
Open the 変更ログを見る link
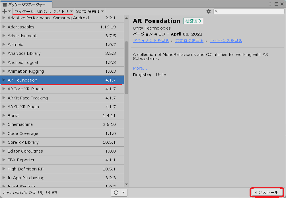[189, 41]
